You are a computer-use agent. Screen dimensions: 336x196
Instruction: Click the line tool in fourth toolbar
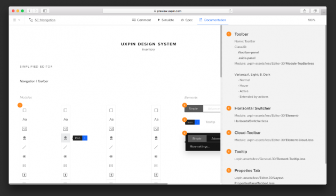(x=156, y=147)
